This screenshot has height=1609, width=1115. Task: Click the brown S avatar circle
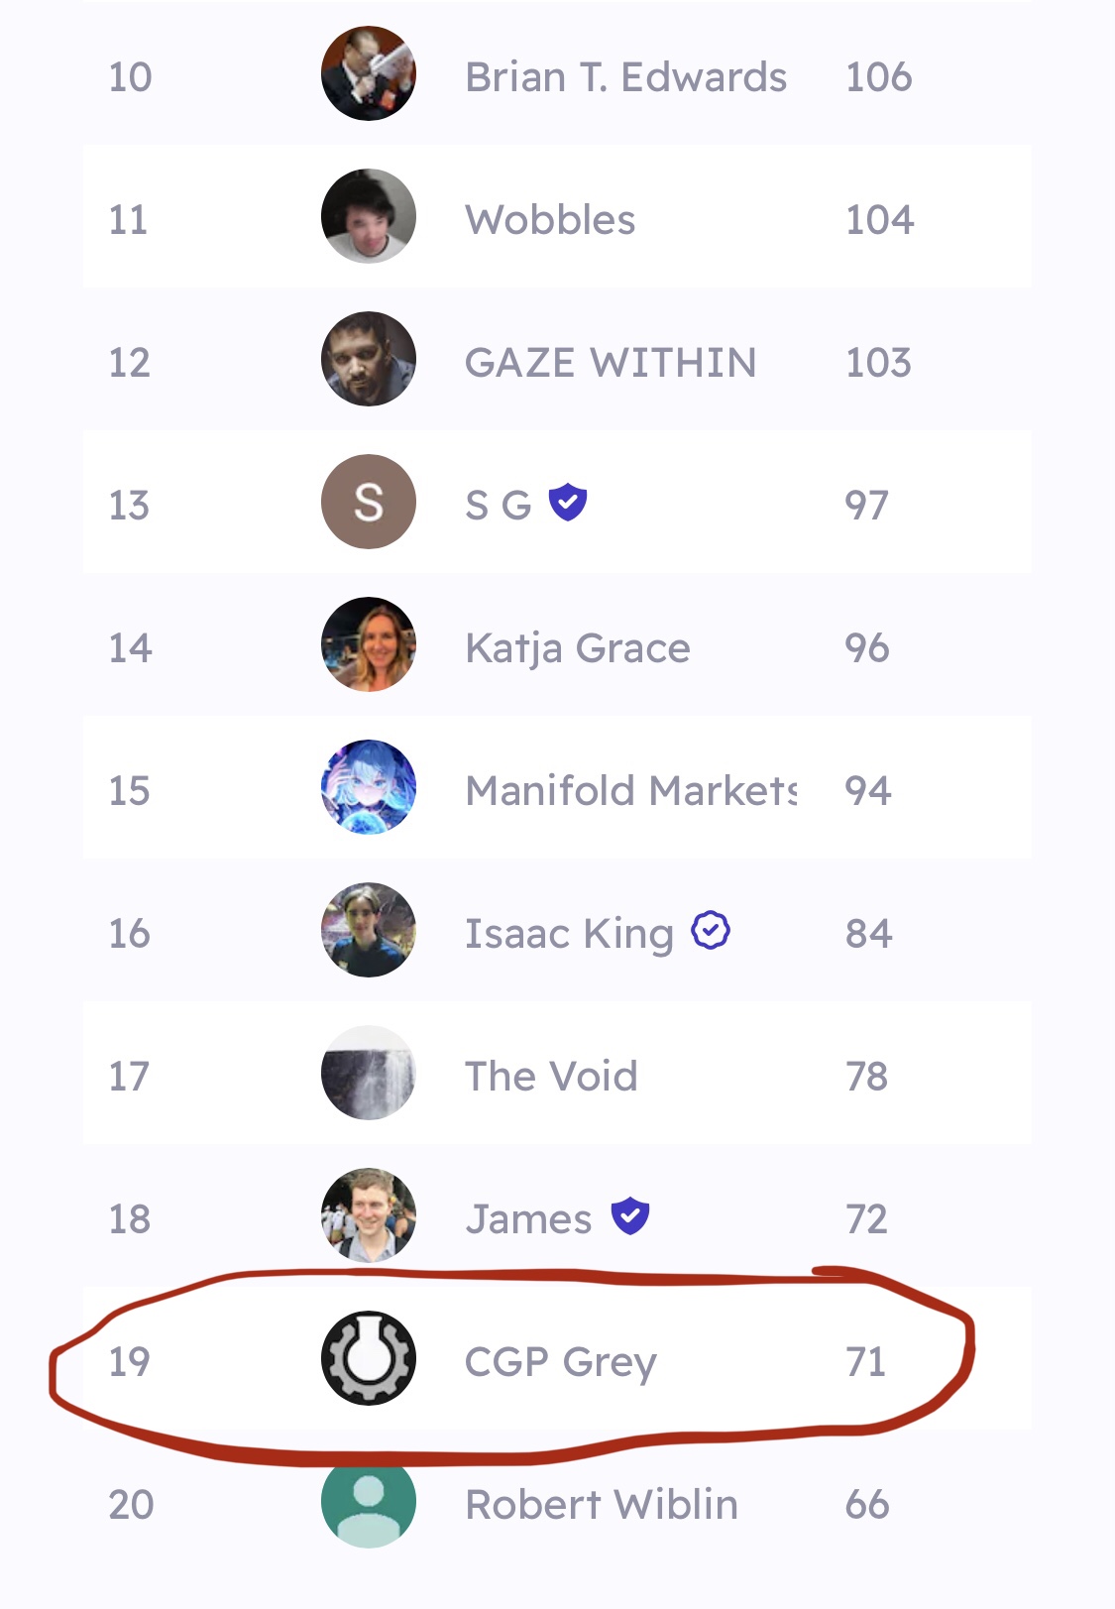[x=369, y=502]
